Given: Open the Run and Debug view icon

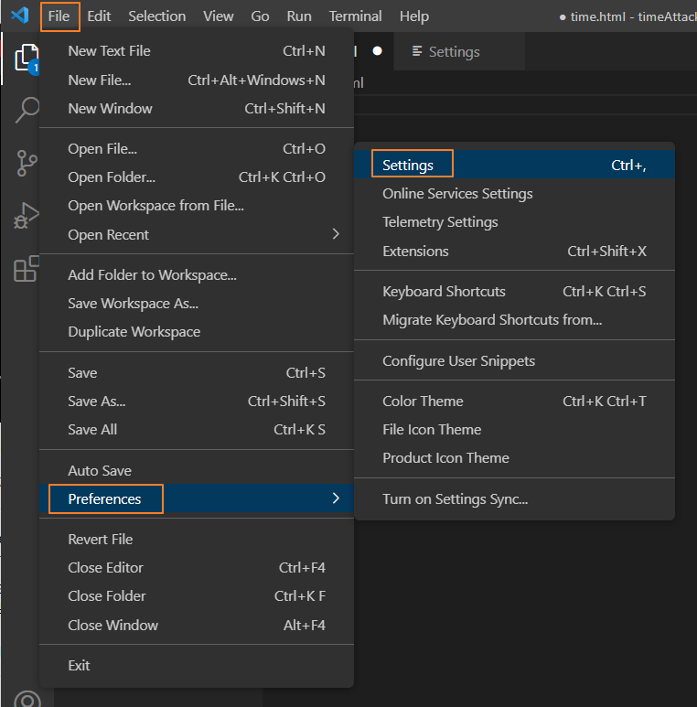Looking at the screenshot, I should pos(27,217).
